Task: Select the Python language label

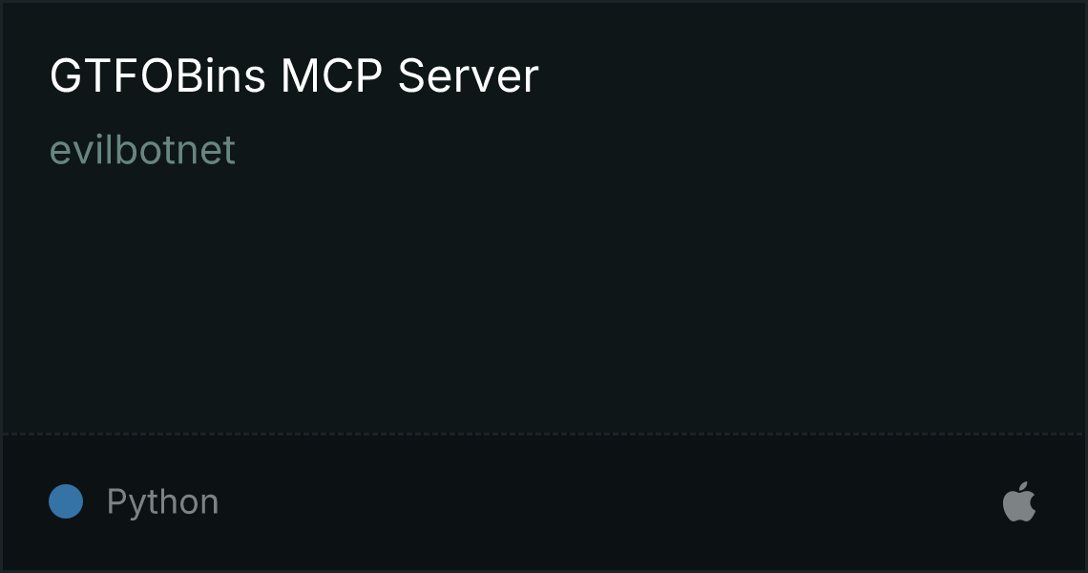Action: (x=163, y=501)
